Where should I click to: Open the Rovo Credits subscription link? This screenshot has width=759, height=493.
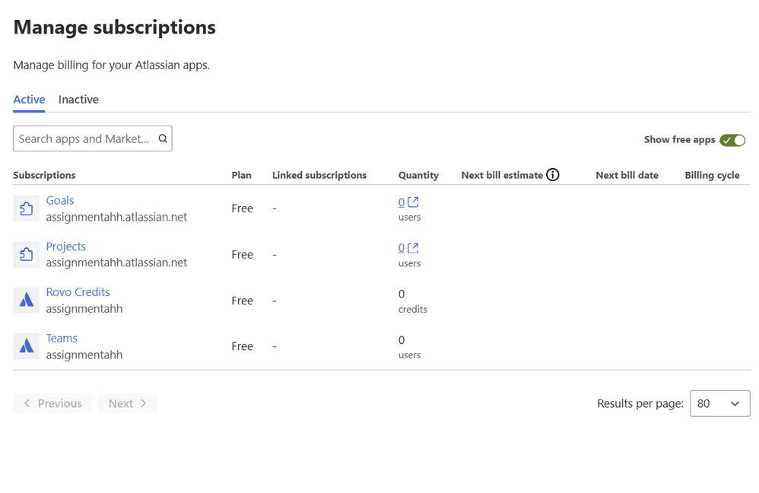78,292
